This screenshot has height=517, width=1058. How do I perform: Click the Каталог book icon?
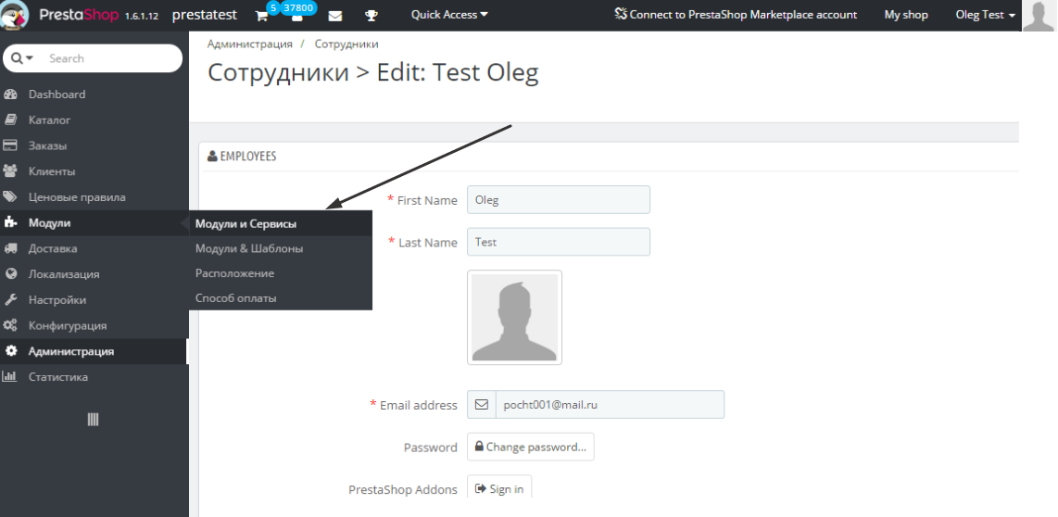point(10,120)
